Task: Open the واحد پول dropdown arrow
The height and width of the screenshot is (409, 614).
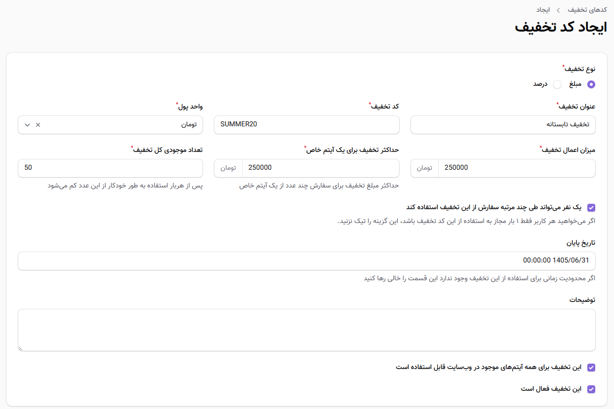Action: (27, 125)
